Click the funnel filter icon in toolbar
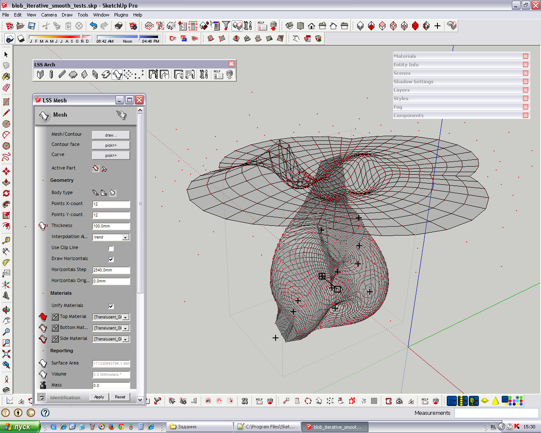The width and height of the screenshot is (541, 433). (226, 26)
